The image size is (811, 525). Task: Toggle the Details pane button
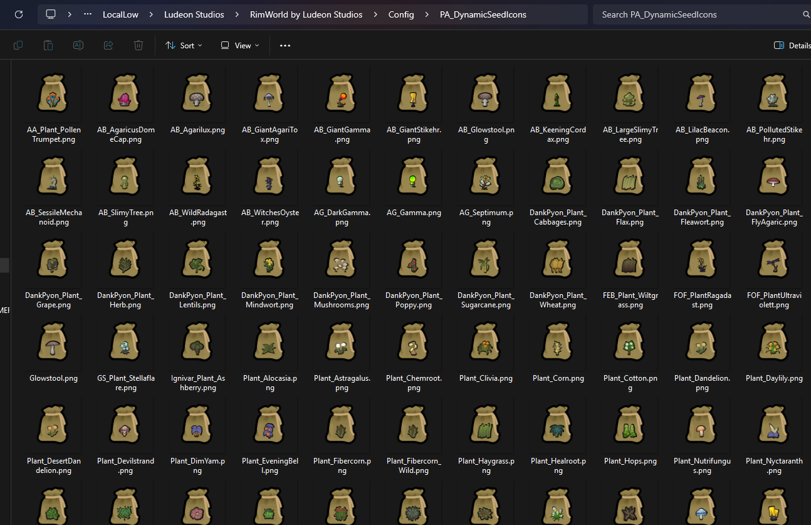pos(792,45)
